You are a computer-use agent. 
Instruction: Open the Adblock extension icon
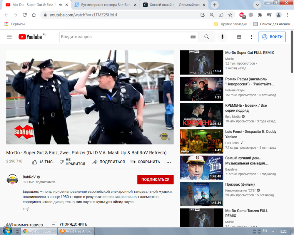242,15
